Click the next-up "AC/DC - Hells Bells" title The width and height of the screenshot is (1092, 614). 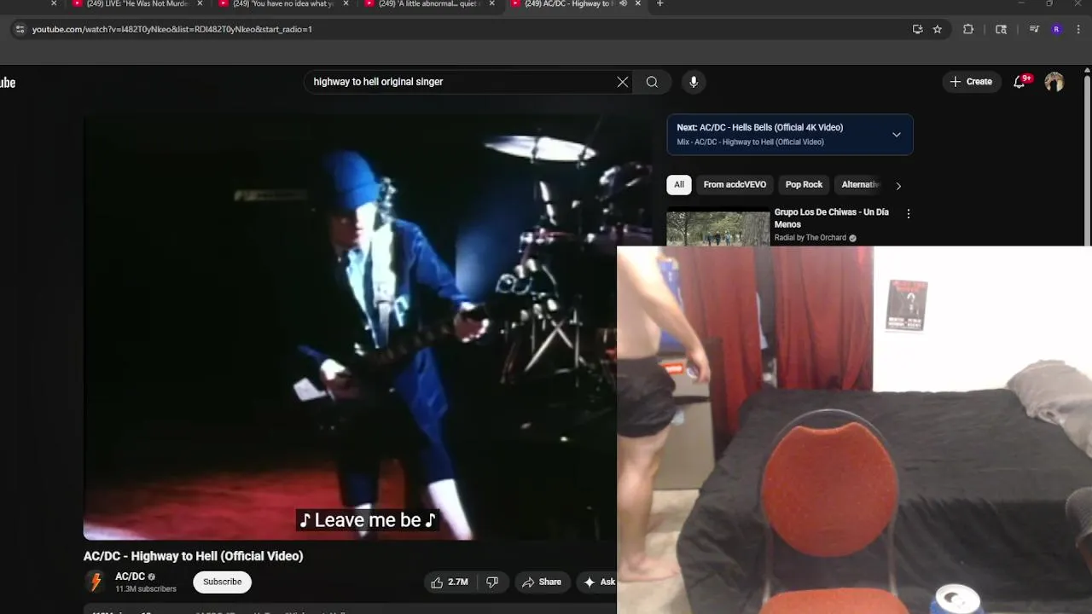click(x=771, y=128)
